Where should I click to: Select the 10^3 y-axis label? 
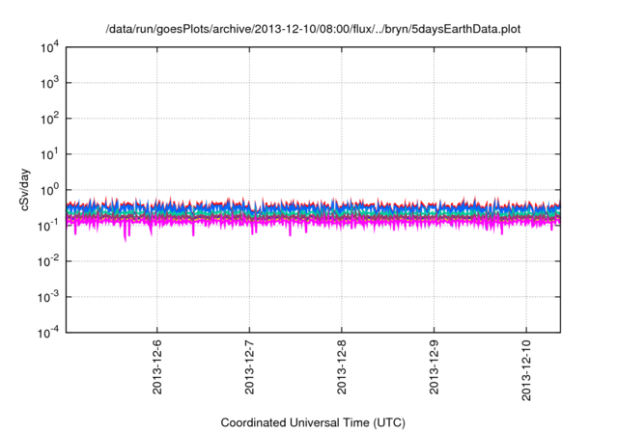50,83
